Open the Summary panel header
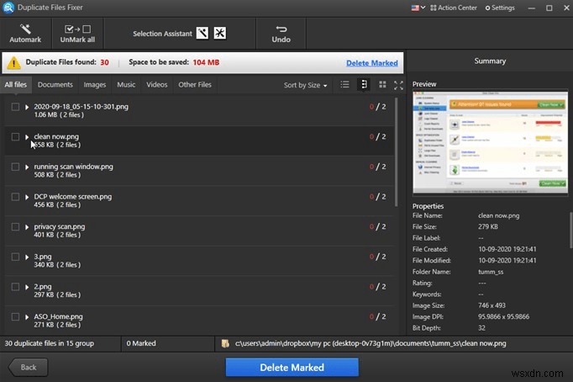 (490, 61)
